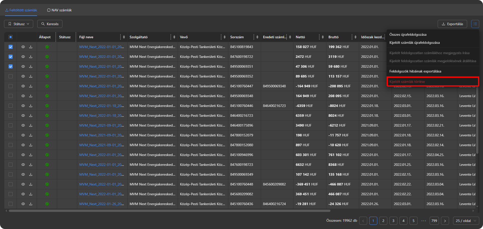Open the 25 / oldal page size dropdown

466,221
